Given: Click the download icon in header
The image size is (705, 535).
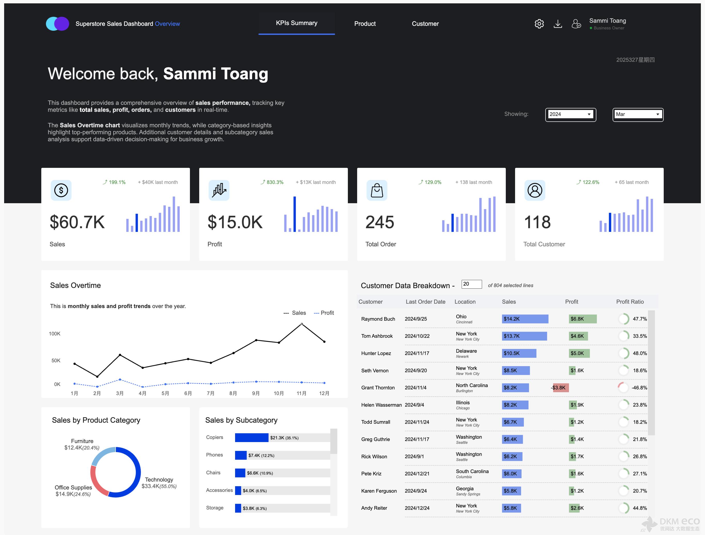Looking at the screenshot, I should [x=558, y=23].
